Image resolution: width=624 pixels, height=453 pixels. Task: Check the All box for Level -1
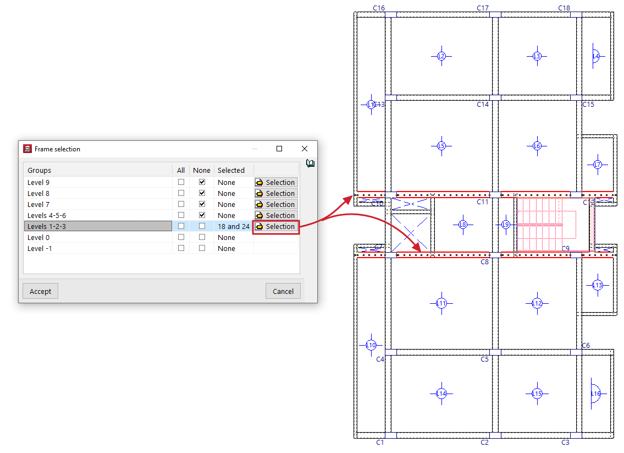tap(181, 248)
